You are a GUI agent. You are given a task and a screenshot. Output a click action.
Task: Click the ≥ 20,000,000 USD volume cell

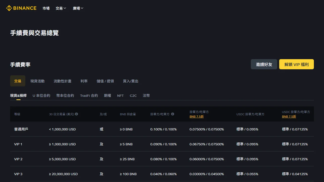tap(64, 174)
